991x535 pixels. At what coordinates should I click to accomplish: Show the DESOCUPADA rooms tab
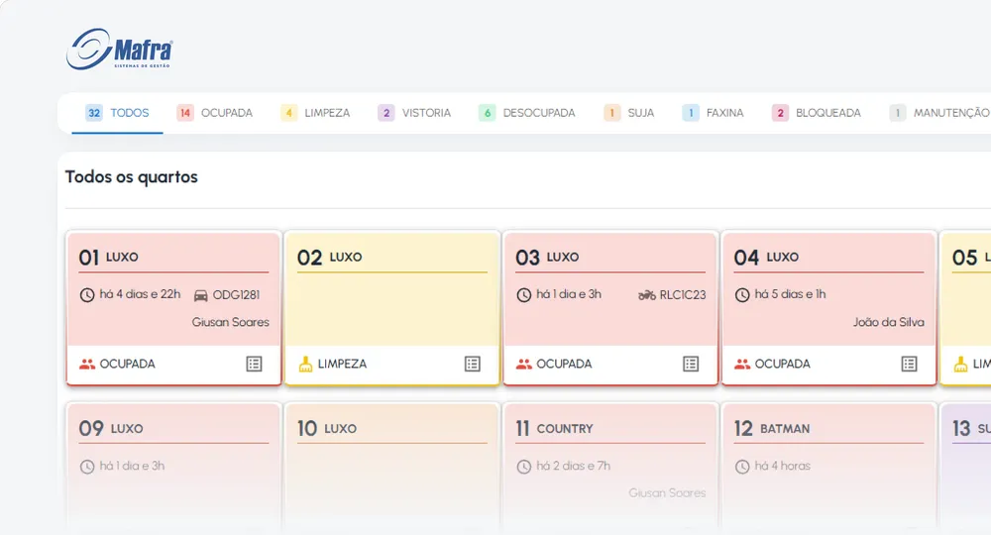[527, 113]
